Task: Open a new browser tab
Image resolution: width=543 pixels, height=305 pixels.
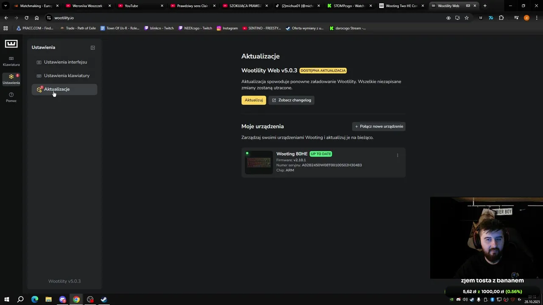Action: [485, 6]
